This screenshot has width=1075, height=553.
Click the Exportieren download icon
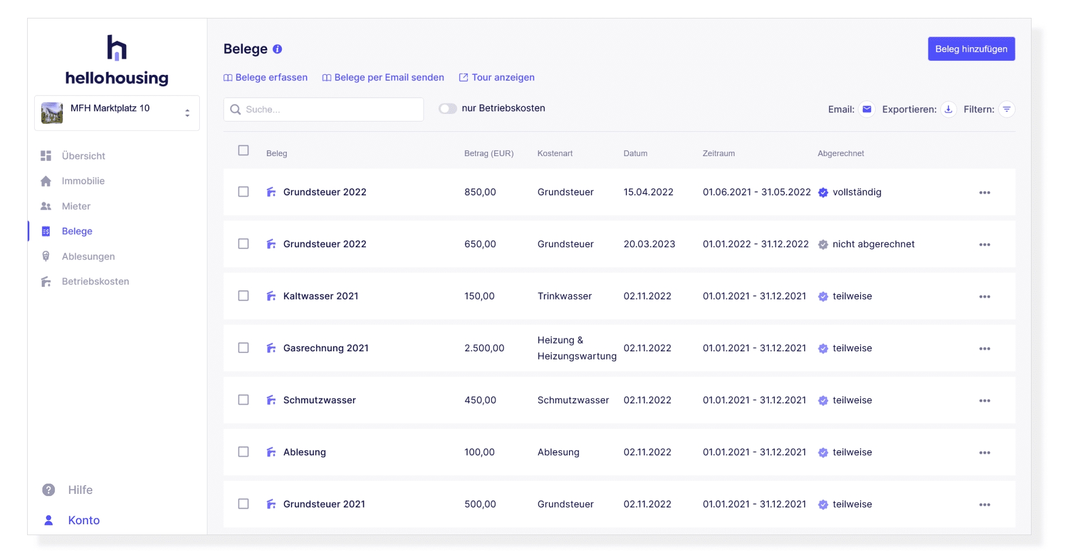948,110
